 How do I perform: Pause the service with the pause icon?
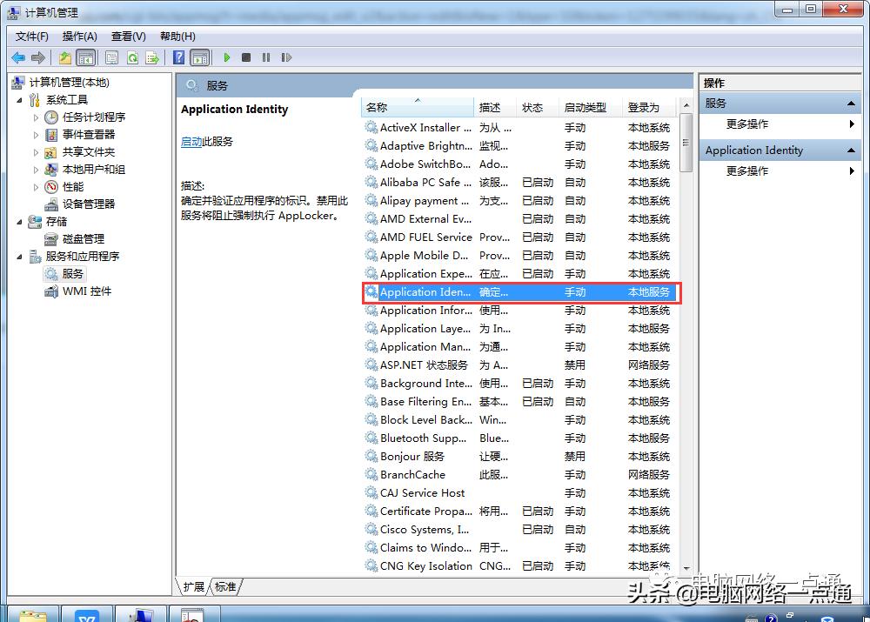(x=266, y=57)
